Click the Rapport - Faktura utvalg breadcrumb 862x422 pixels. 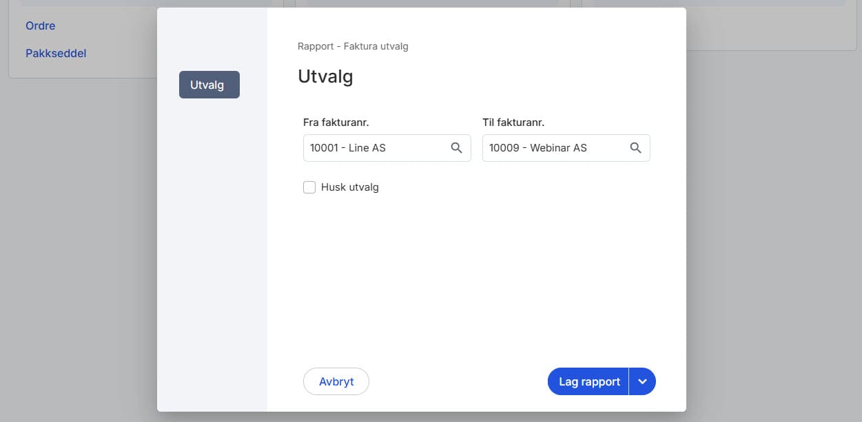(x=353, y=46)
